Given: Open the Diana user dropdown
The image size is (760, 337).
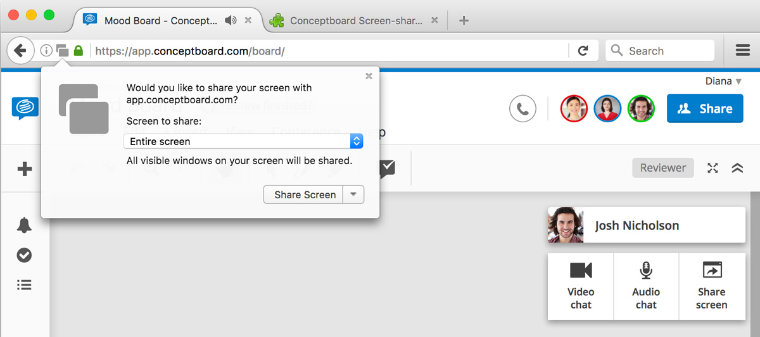Looking at the screenshot, I should [723, 81].
